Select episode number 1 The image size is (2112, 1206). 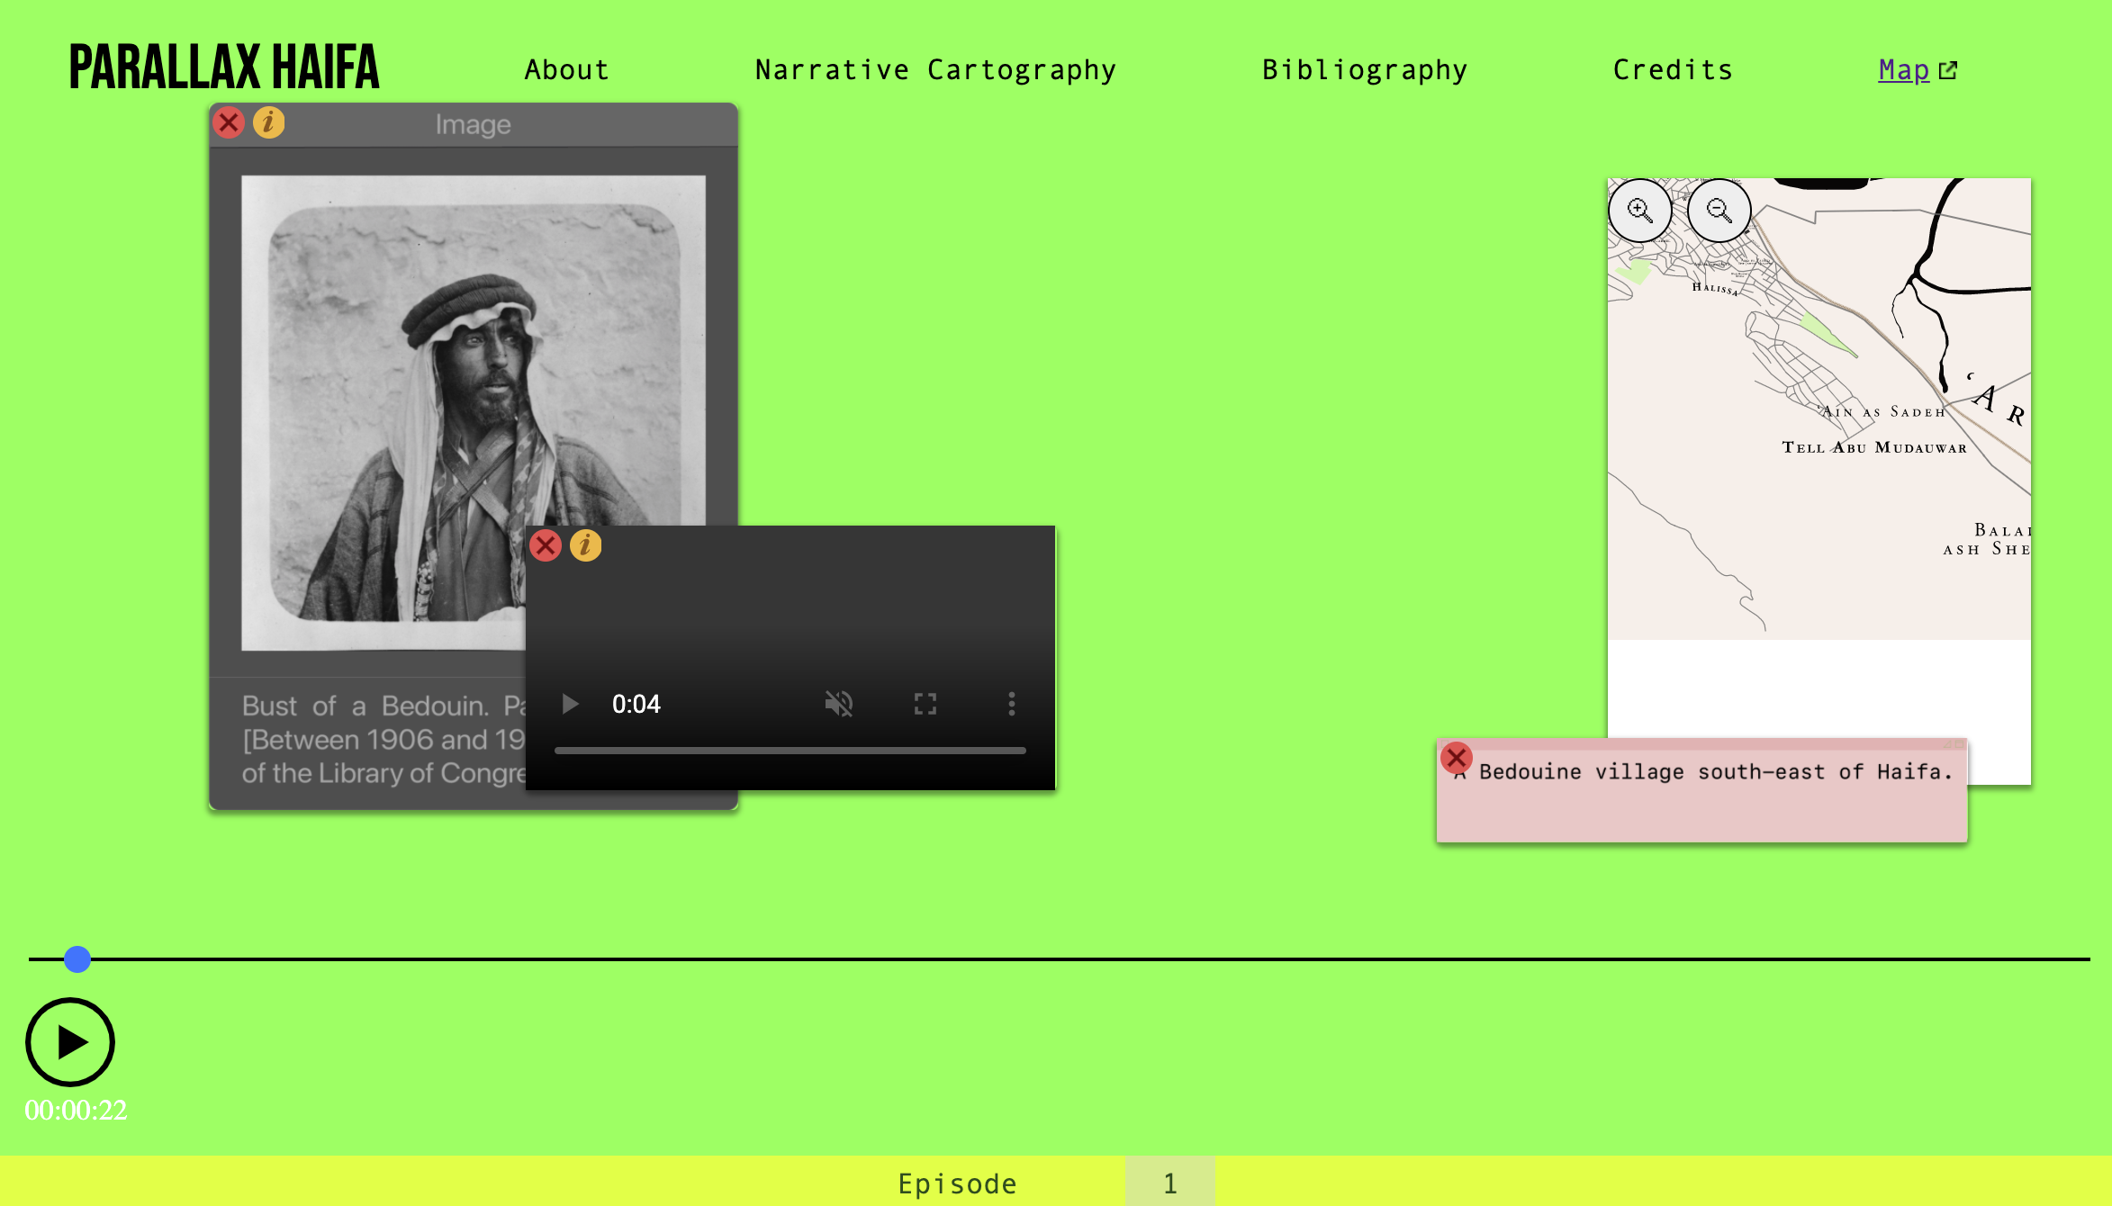pos(1169,1183)
